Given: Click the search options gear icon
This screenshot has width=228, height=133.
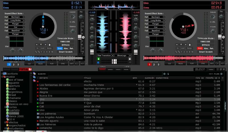Looking at the screenshot, I should [x=164, y=74].
